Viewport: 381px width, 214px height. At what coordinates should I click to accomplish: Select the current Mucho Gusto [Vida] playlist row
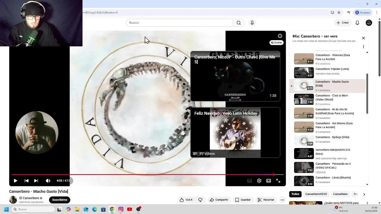coord(328,86)
